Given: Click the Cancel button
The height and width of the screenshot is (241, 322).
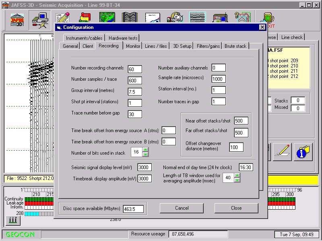Looking at the screenshot, I should click(182, 208).
